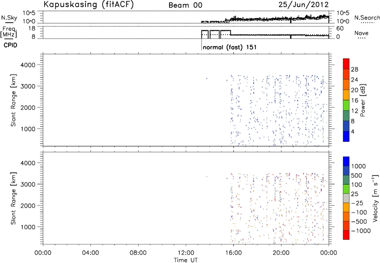Click the green 12-16 dB Power colorbar segment
The height and width of the screenshot is (263, 380).
(x=346, y=105)
